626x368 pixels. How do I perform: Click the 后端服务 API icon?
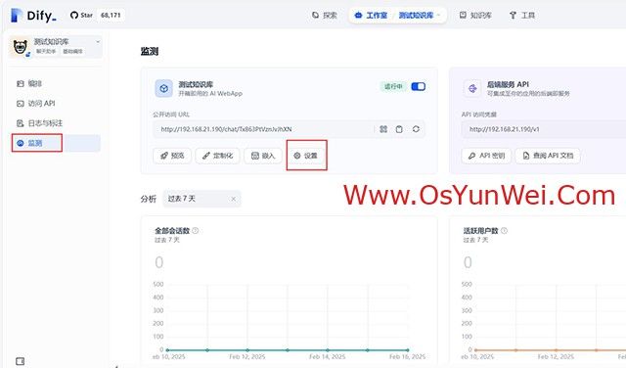click(x=472, y=88)
